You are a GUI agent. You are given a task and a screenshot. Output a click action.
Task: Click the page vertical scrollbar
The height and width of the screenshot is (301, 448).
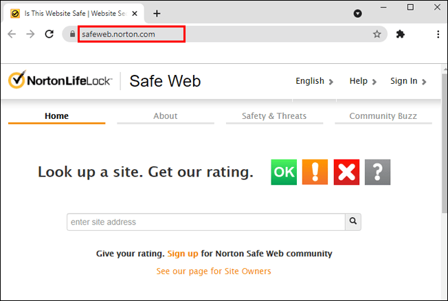click(445, 143)
